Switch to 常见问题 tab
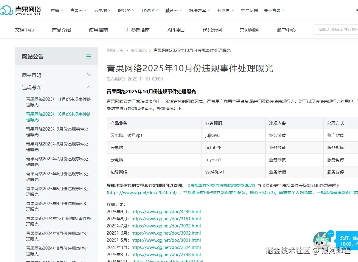This screenshot has width=358, height=262. [x=249, y=30]
